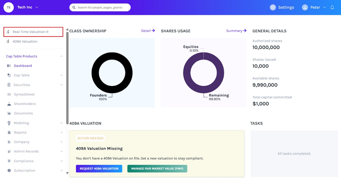
Task: Click Peter's user avatar icon
Action: [x=305, y=7]
